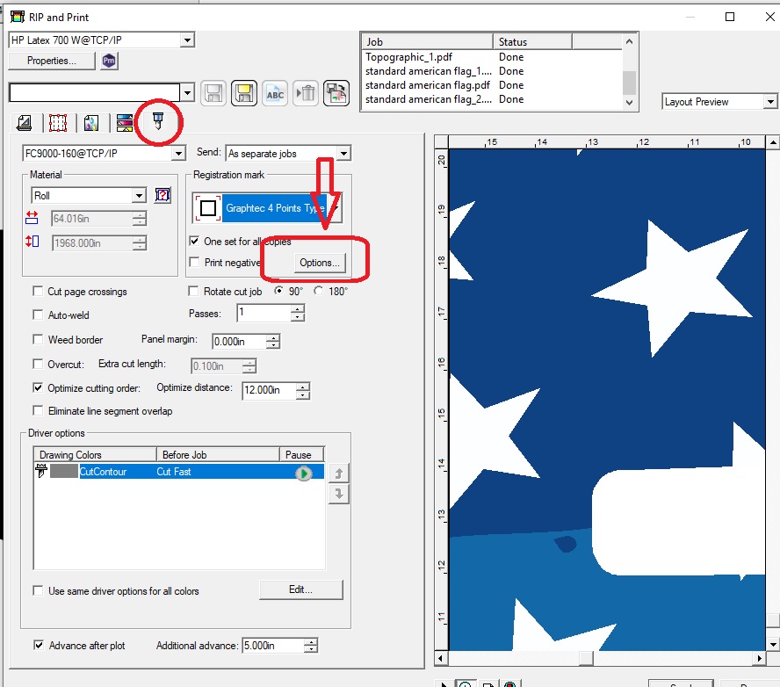
Task: Enable Cut page crossings
Action: coord(38,291)
